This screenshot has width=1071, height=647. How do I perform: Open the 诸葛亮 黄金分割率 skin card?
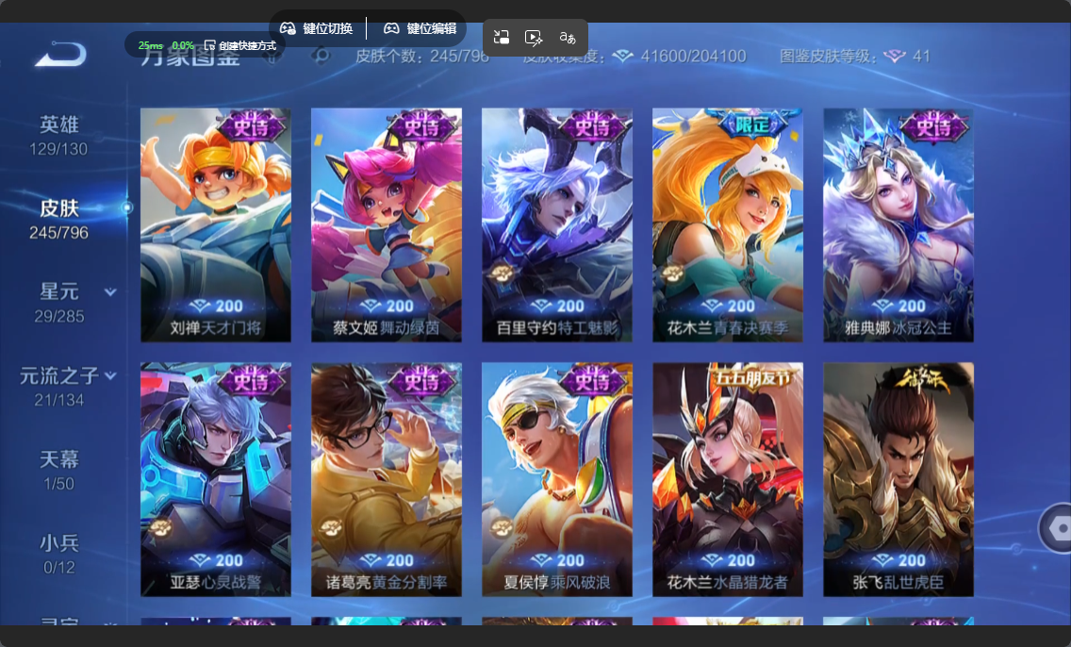pos(387,480)
